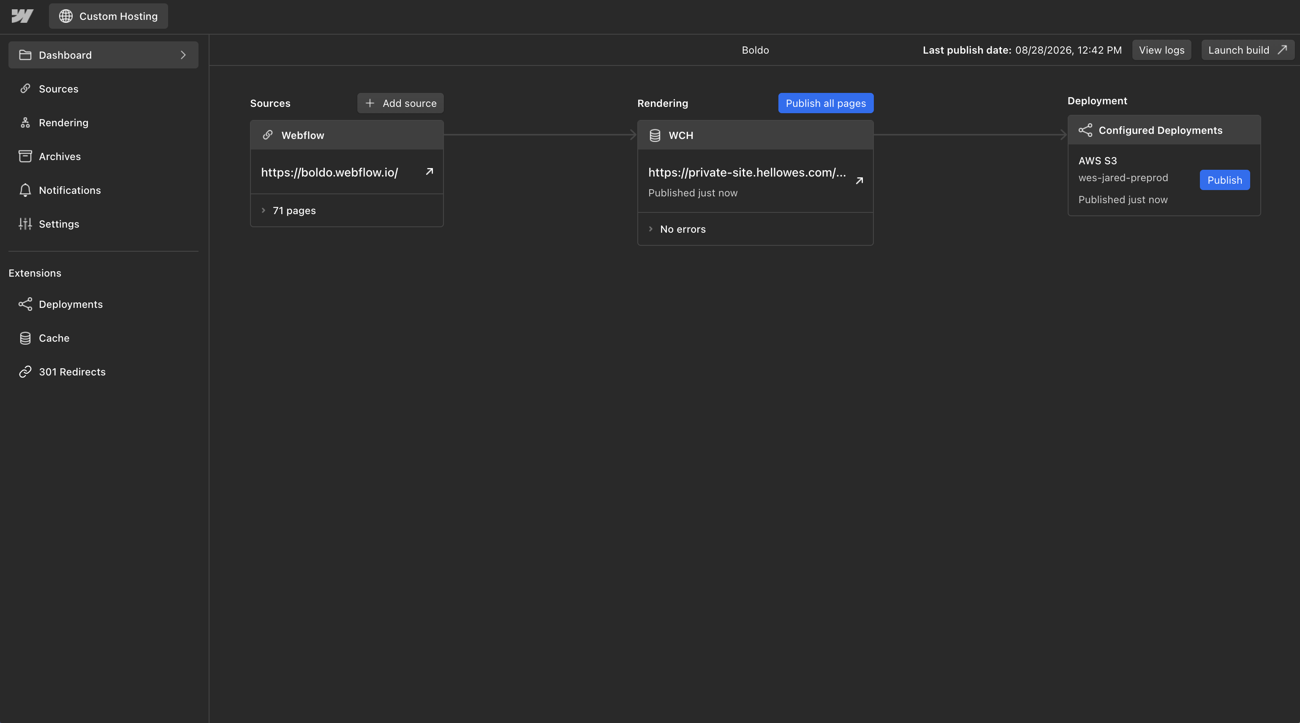Viewport: 1300px width, 723px height.
Task: Click the last publish date '08/28/2026, 12:42 PM'
Action: click(1069, 50)
